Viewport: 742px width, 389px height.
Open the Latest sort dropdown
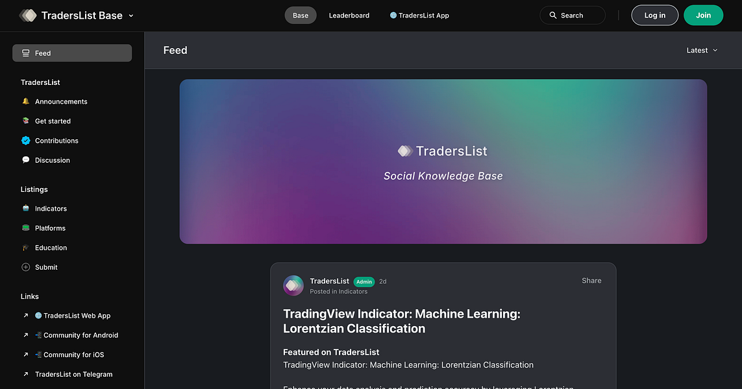[702, 50]
